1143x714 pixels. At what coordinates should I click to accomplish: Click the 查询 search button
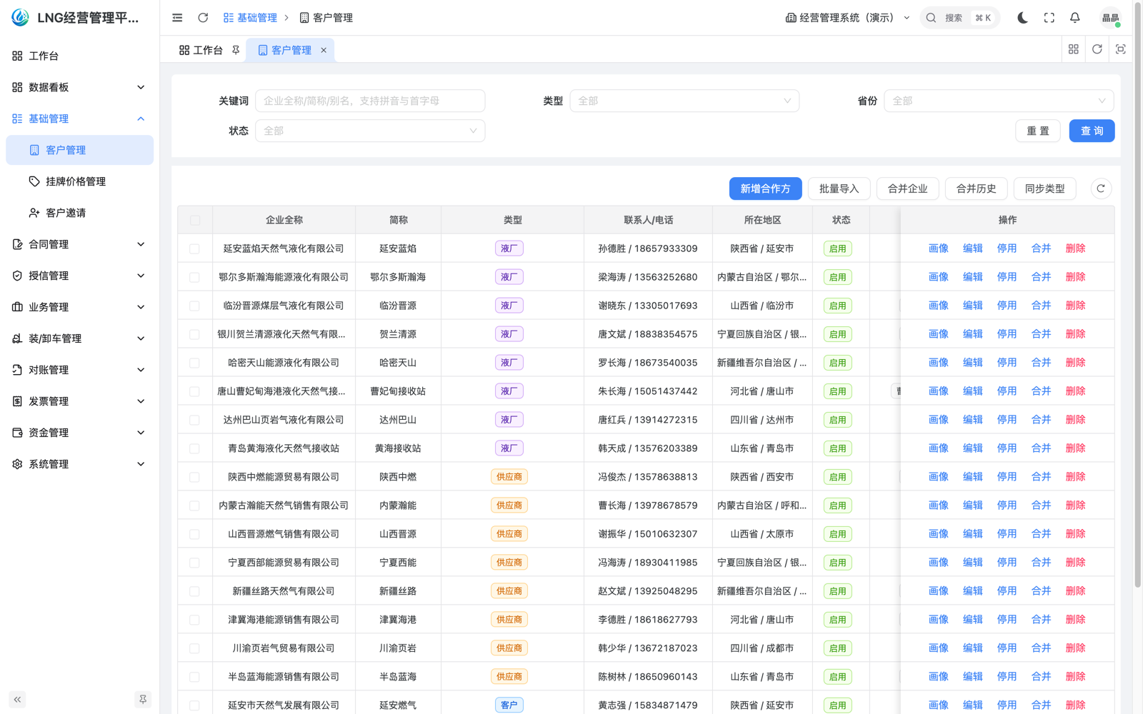1092,131
